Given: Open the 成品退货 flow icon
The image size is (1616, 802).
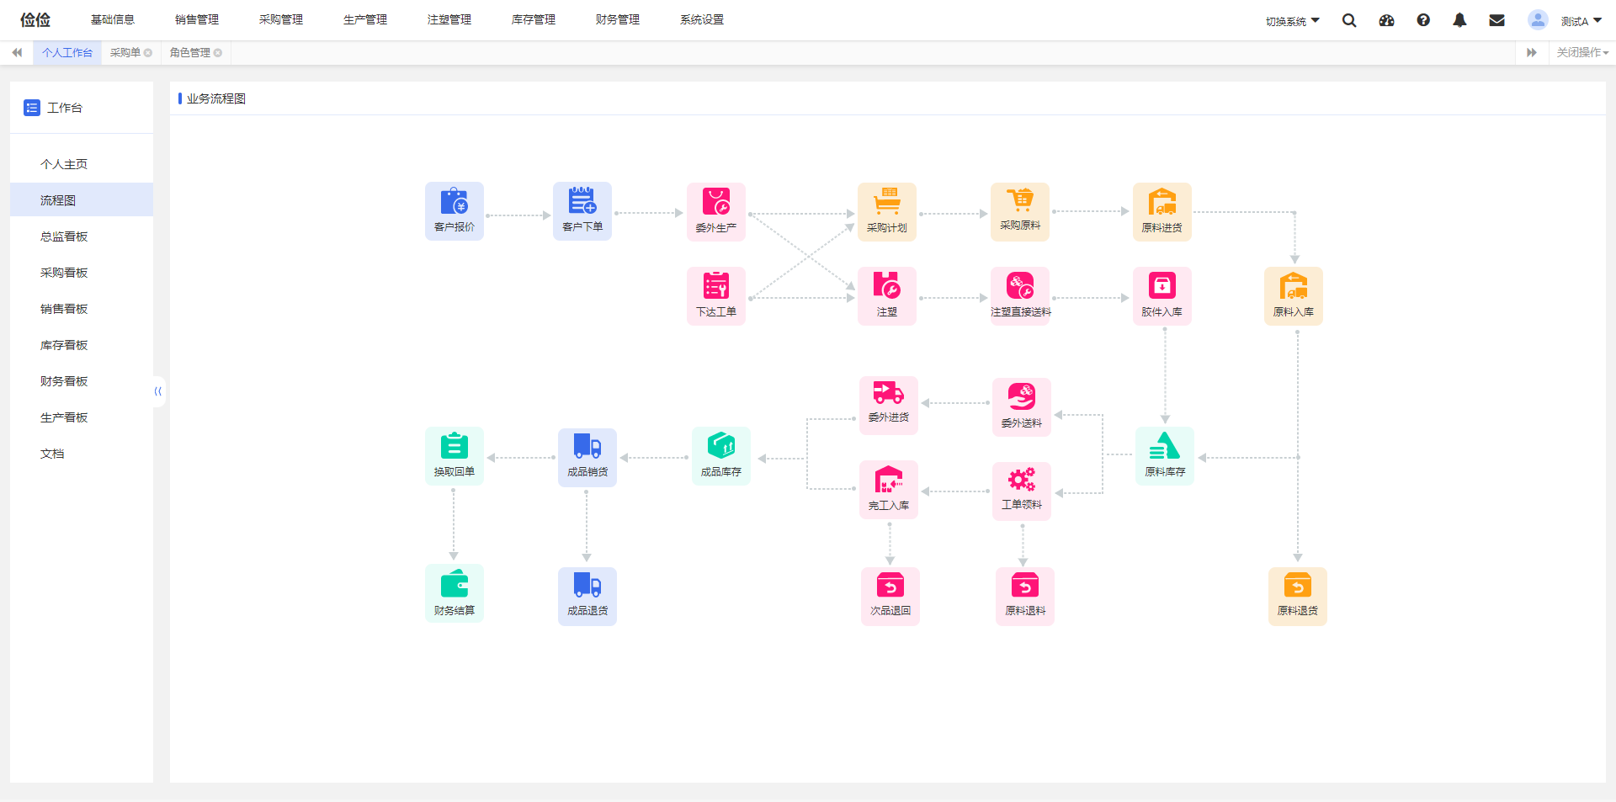Looking at the screenshot, I should point(587,597).
